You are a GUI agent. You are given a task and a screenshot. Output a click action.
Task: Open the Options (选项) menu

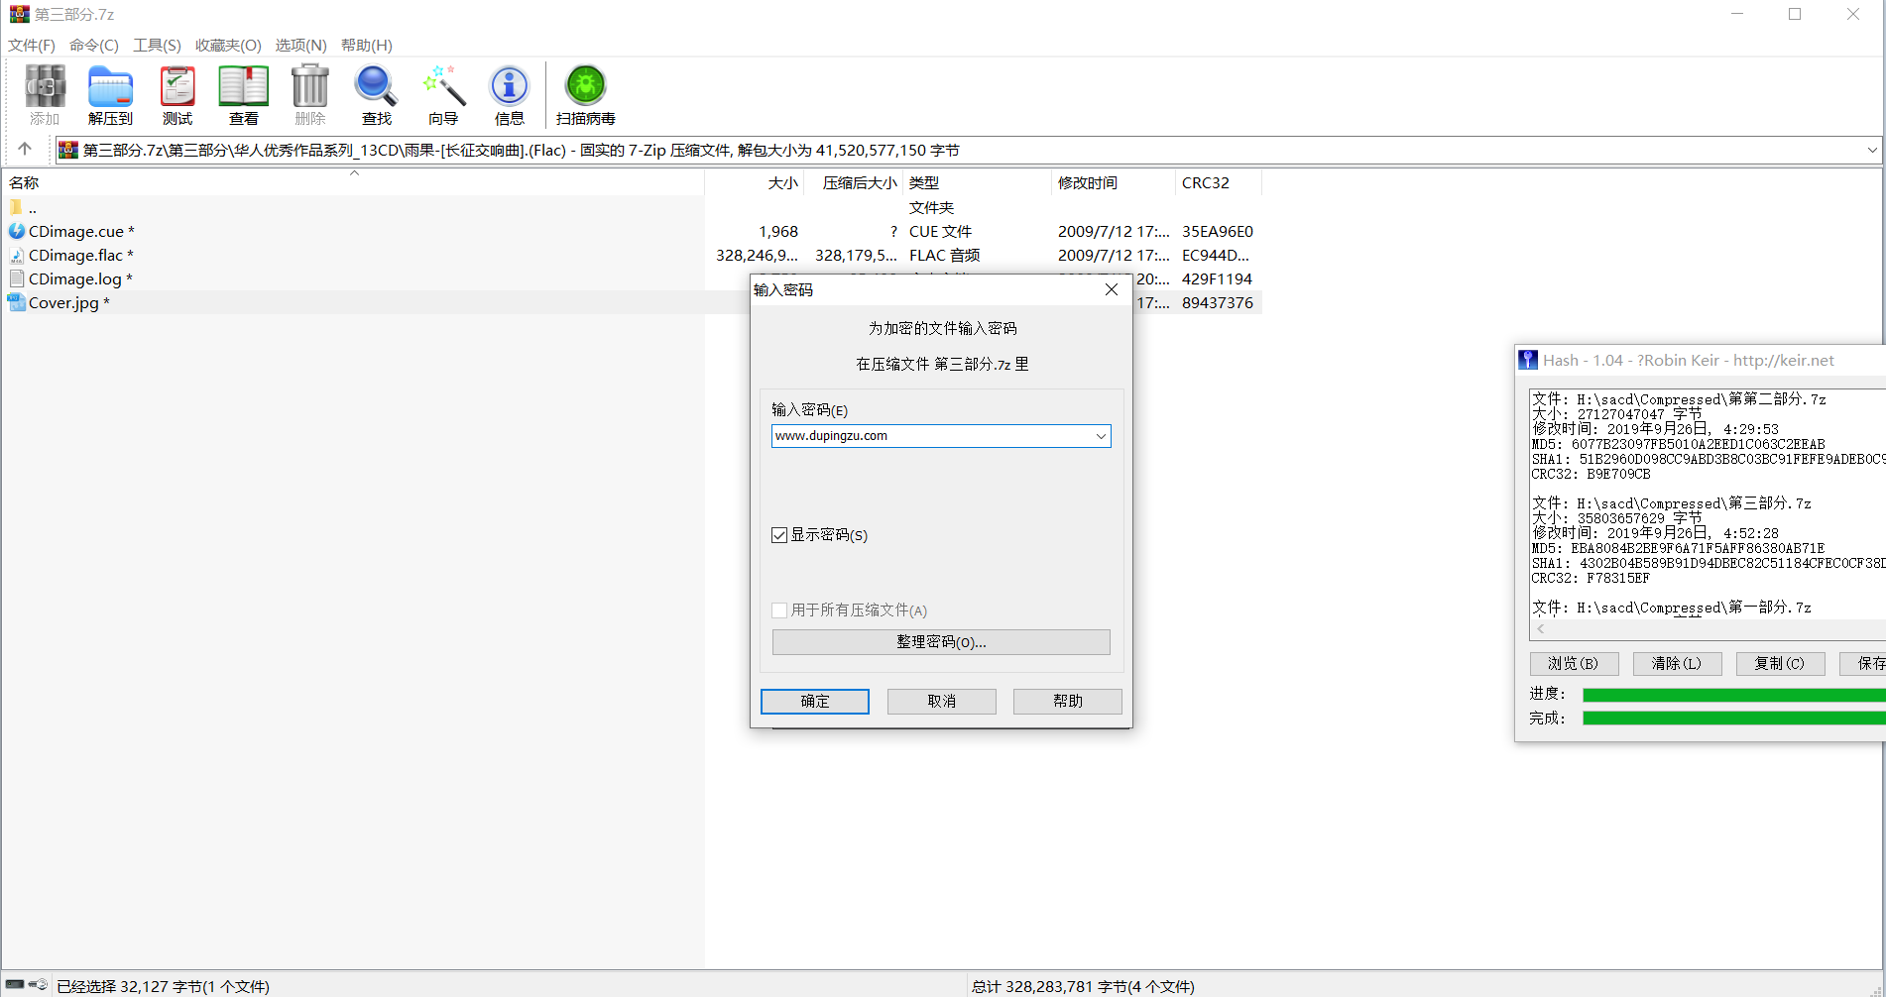coord(300,46)
